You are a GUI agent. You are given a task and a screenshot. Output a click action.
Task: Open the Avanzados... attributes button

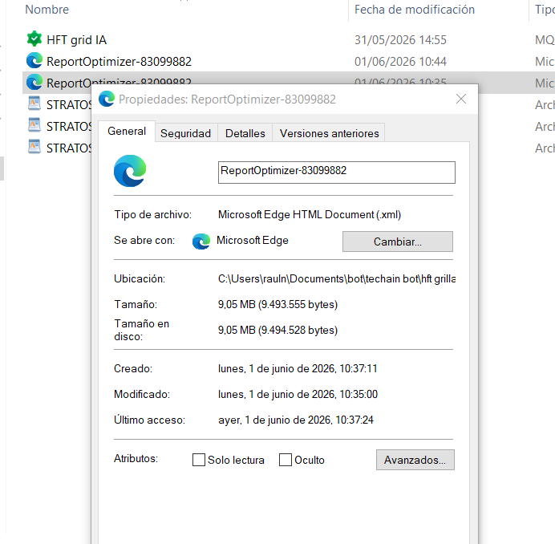[415, 460]
